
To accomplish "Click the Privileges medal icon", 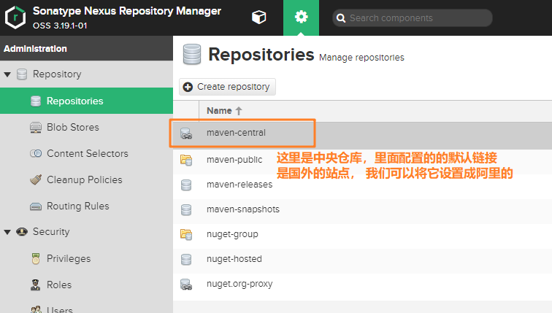I will pos(36,258).
